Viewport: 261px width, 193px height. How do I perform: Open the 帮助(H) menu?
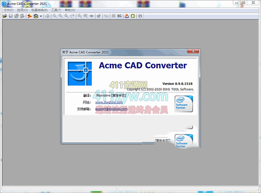coord(70,10)
